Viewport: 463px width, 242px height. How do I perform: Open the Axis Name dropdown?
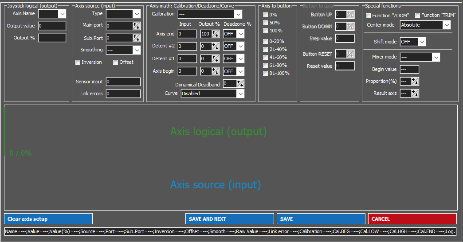(x=52, y=14)
